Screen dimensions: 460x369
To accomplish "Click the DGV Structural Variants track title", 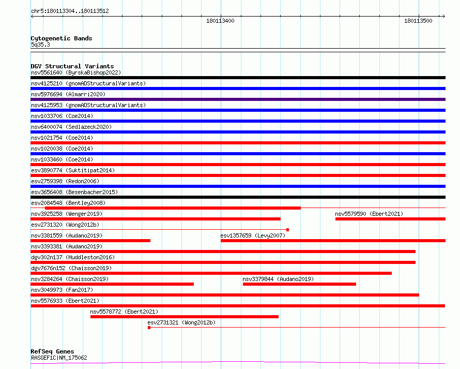I will pos(72,66).
